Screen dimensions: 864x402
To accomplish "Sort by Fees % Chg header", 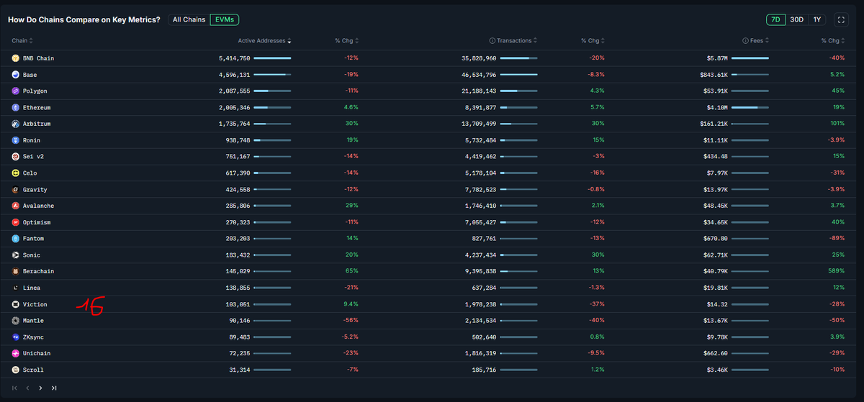I will coord(833,41).
